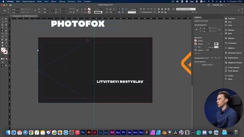
Task: Toggle the Автоматическ... auto-fit checkbox
Action: click(x=141, y=12)
